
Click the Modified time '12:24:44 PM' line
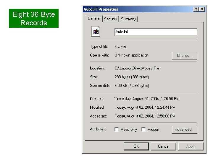click(145, 107)
